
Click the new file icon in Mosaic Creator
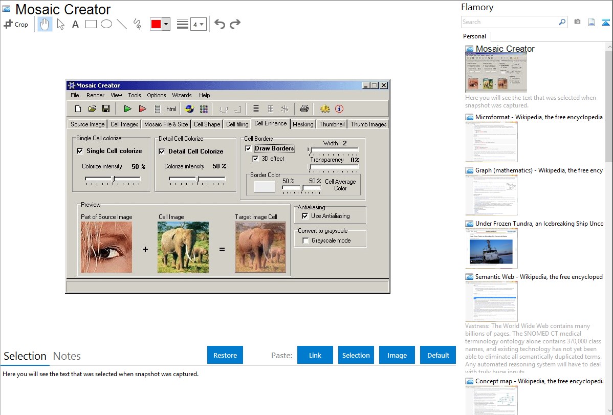tap(78, 108)
